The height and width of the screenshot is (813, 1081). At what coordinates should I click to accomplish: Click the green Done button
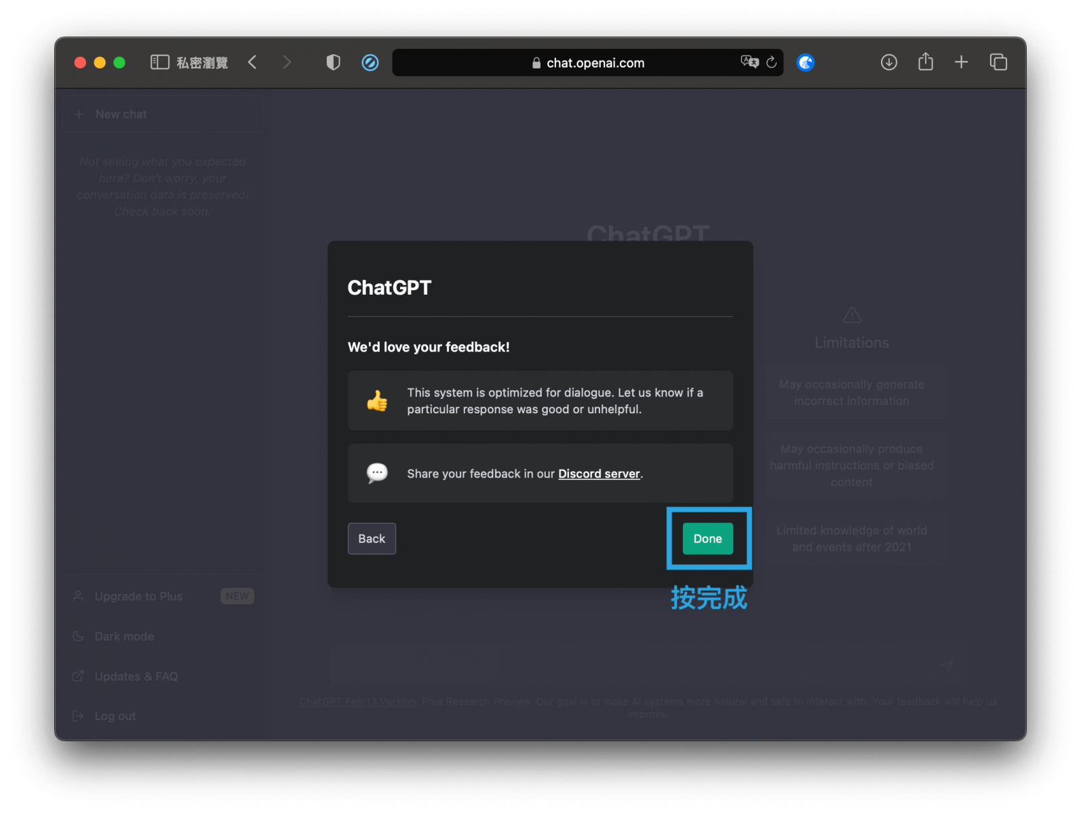(x=707, y=539)
